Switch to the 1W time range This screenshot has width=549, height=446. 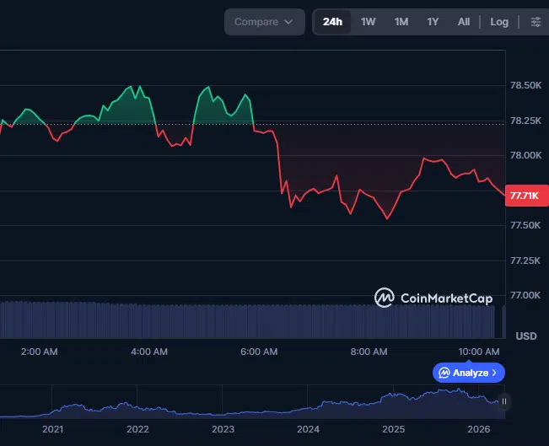pos(368,22)
